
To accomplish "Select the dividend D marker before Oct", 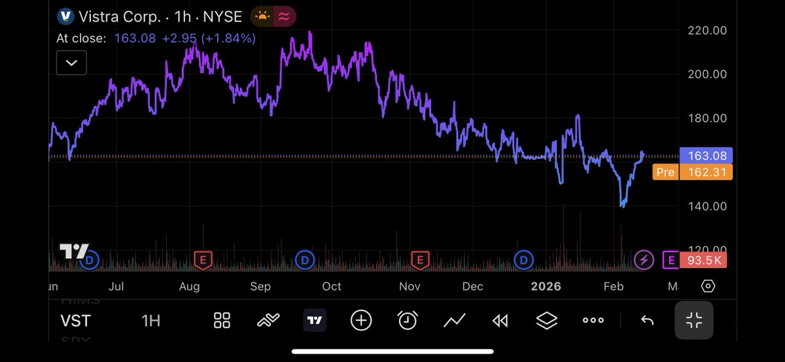I will click(x=304, y=260).
